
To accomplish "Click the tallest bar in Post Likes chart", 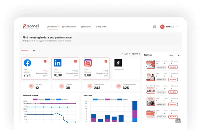I will 135,111.
